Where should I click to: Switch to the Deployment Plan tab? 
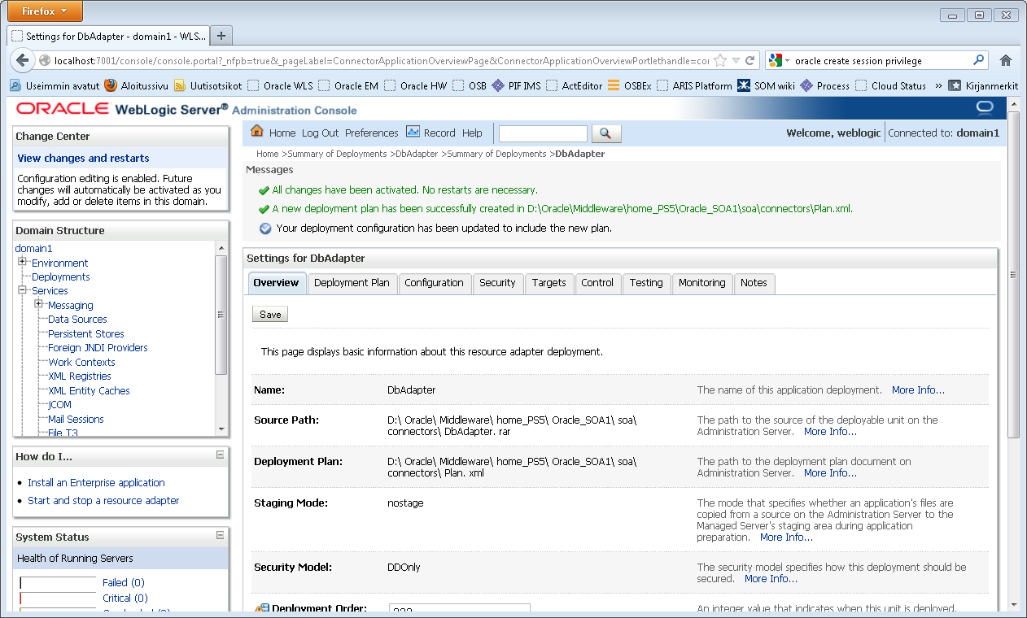point(352,283)
